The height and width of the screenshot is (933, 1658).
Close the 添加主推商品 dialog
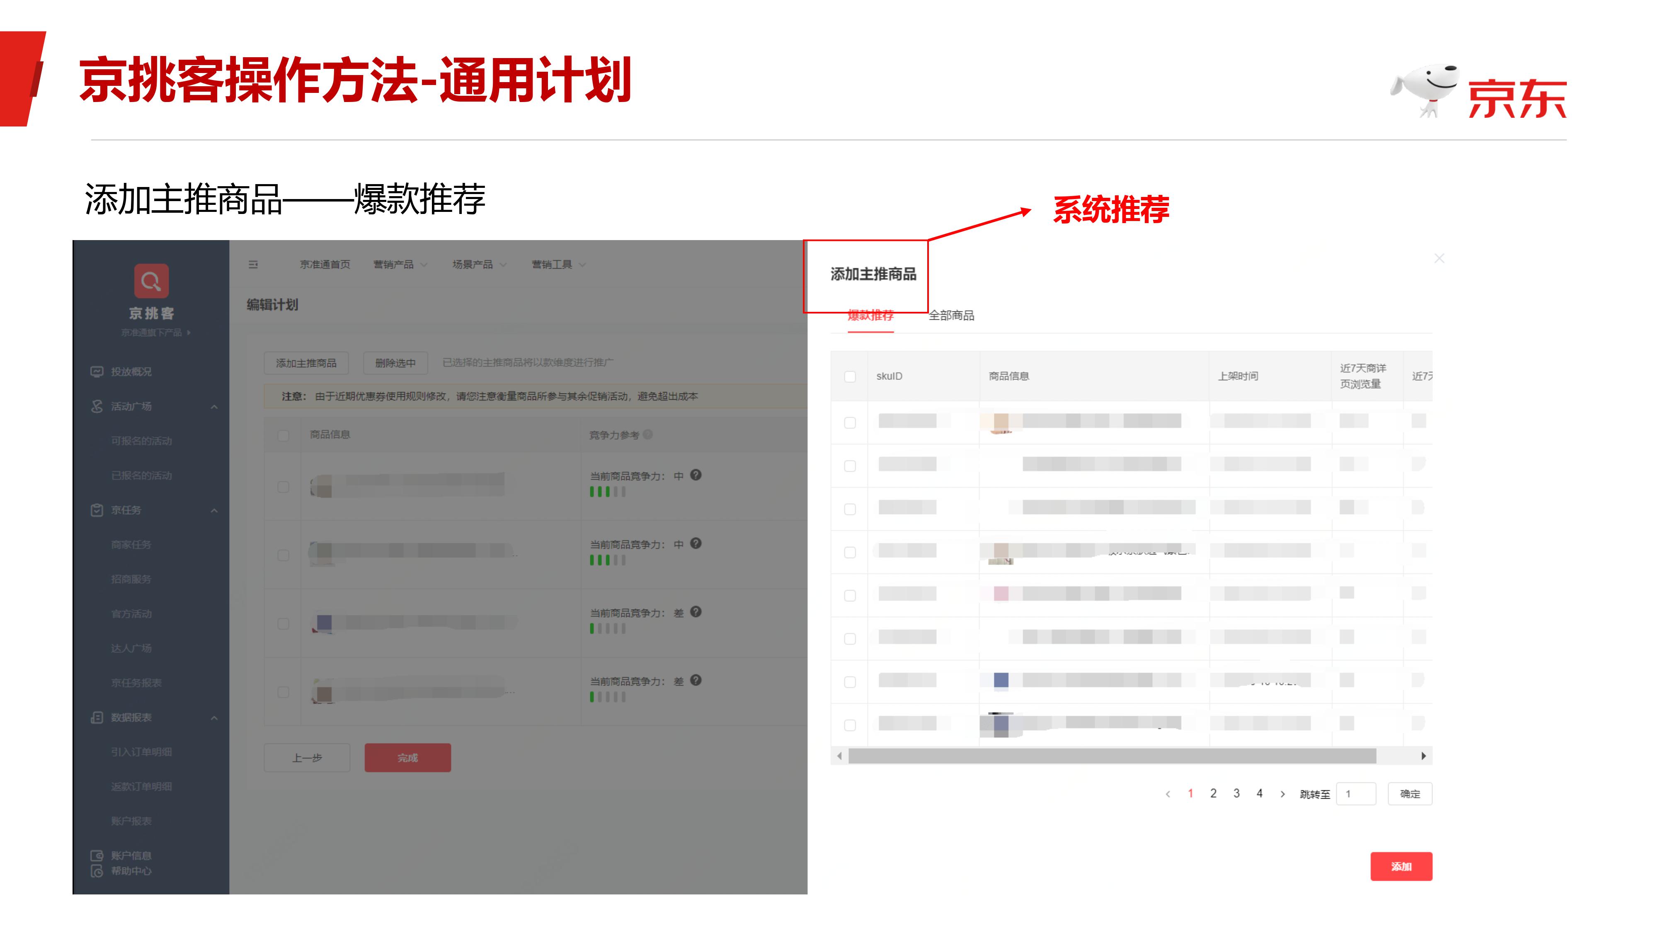coord(1440,258)
